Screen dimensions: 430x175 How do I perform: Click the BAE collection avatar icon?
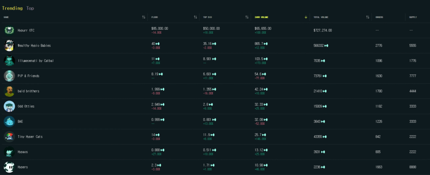click(9, 121)
